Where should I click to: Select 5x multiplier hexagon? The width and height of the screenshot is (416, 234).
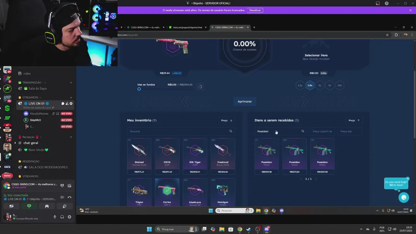coord(330,85)
